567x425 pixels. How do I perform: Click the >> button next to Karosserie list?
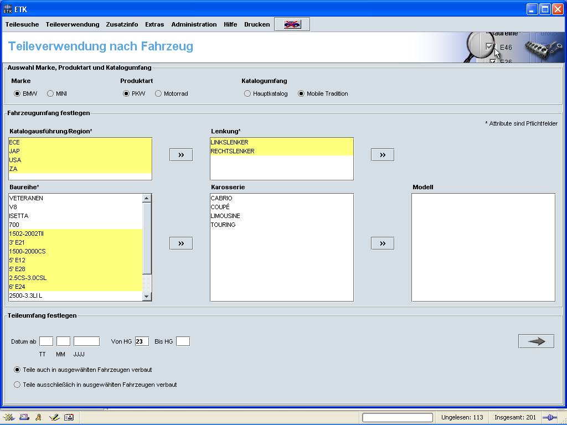tap(382, 243)
